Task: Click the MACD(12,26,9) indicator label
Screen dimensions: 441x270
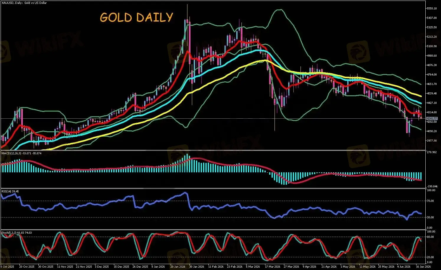Action: tap(22, 153)
